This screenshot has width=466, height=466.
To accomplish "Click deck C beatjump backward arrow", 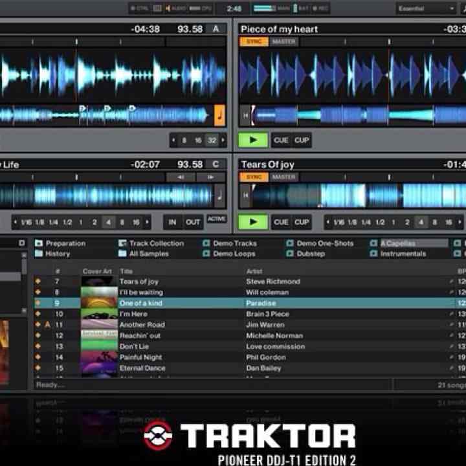I will pyautogui.click(x=181, y=177).
